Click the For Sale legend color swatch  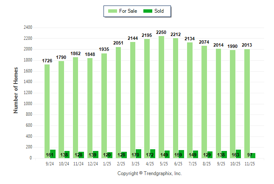point(113,11)
